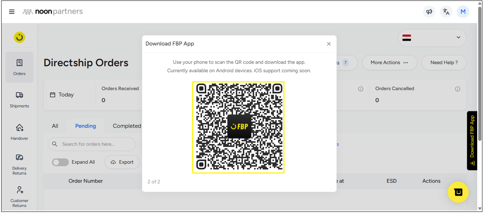484x213 pixels.
Task: Switch to the Pending tab
Action: pyautogui.click(x=85, y=126)
